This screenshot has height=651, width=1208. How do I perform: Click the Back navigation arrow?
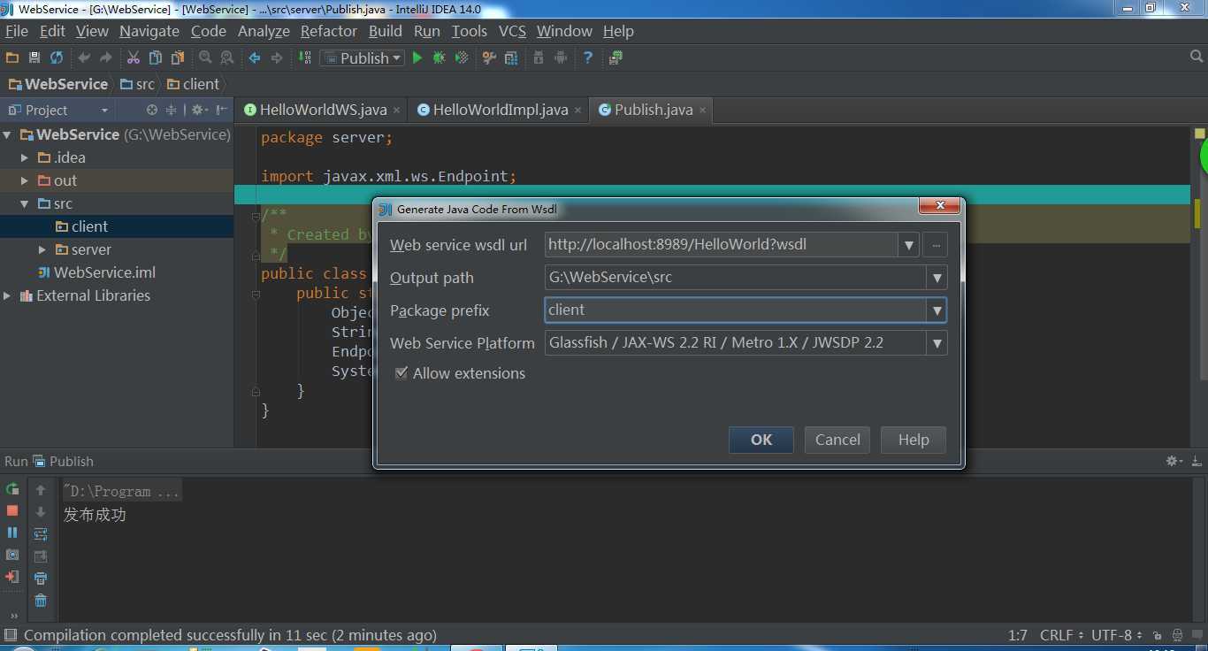click(255, 57)
